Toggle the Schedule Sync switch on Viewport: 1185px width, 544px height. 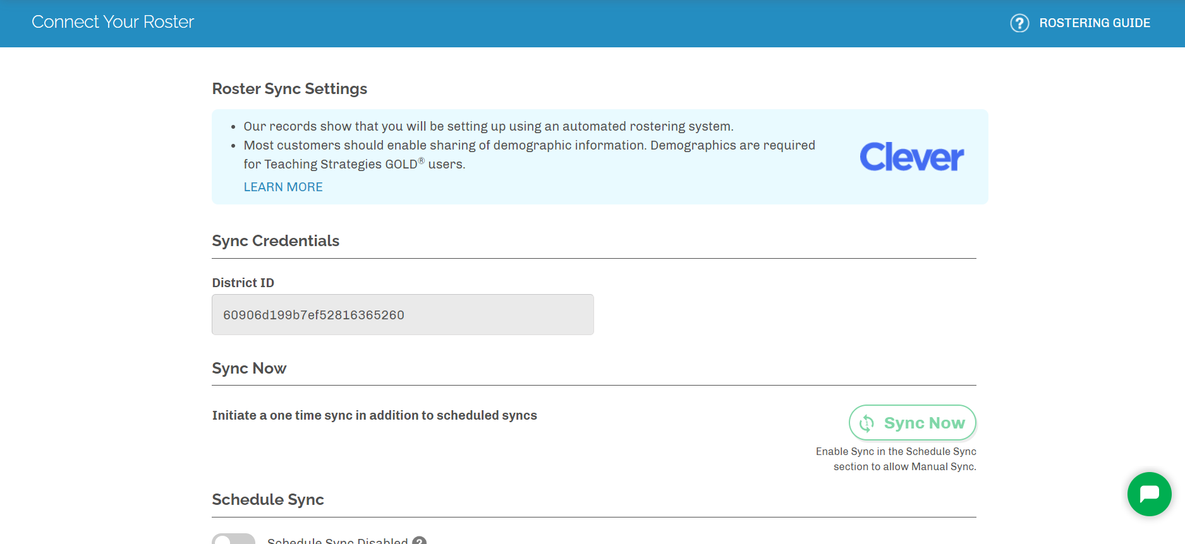(233, 540)
